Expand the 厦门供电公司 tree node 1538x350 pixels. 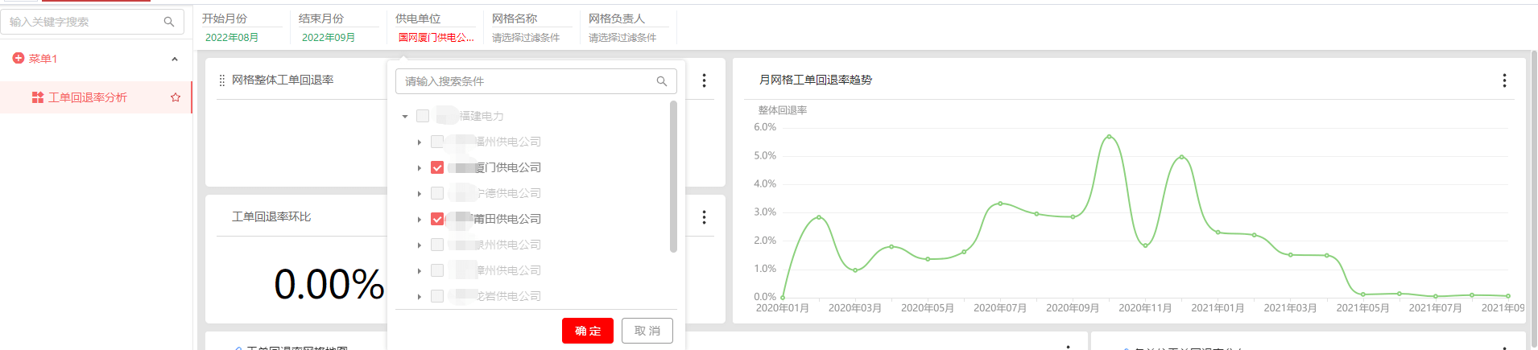point(420,168)
